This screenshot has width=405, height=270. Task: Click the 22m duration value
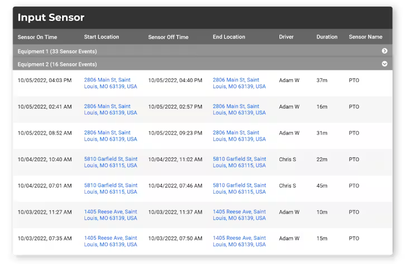pos(322,160)
